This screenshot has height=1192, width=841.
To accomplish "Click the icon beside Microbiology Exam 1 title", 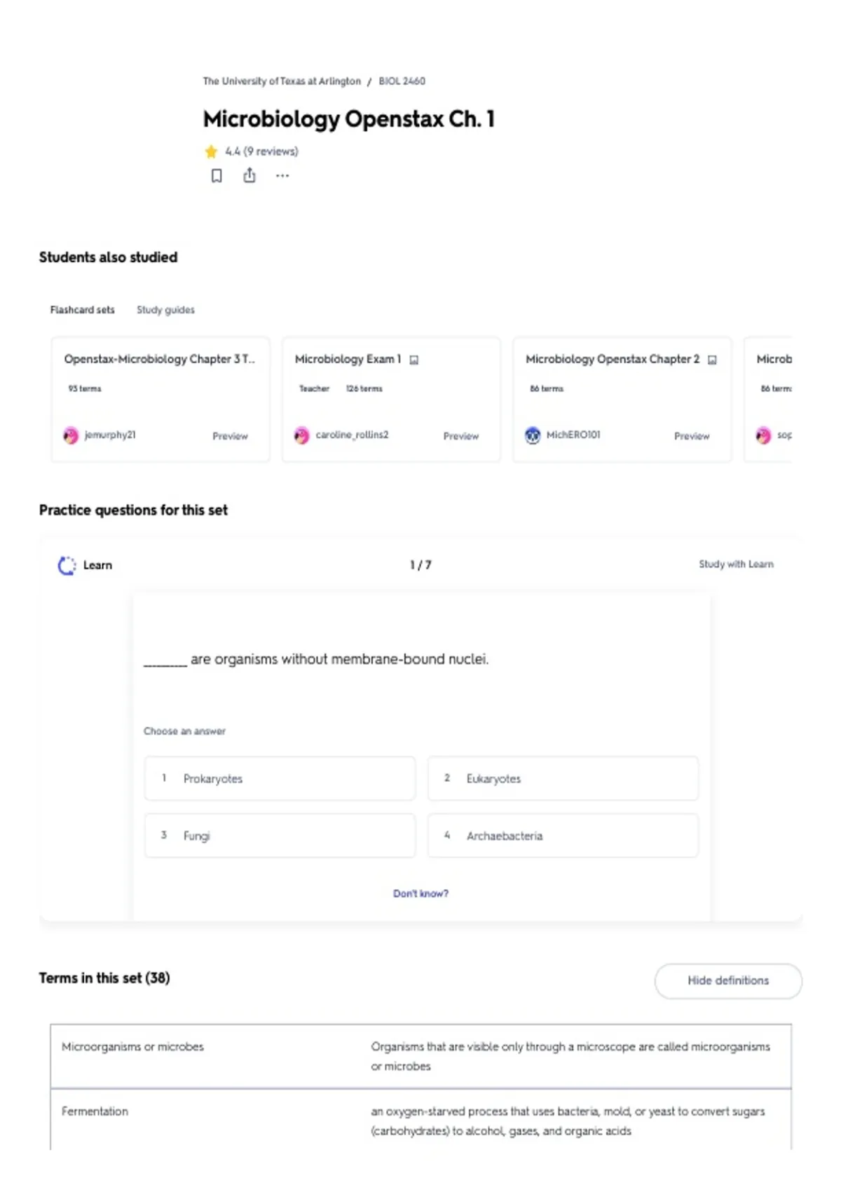I will [x=414, y=360].
